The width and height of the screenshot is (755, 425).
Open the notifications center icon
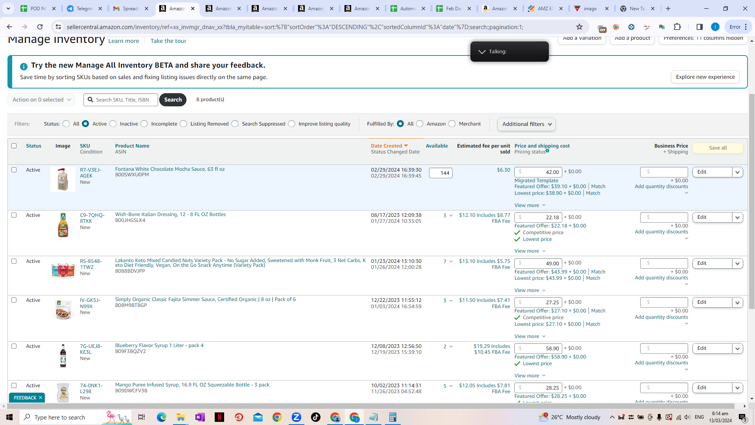[742, 417]
